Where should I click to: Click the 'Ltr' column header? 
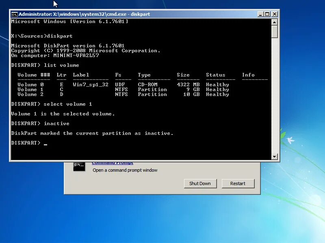tap(61, 75)
